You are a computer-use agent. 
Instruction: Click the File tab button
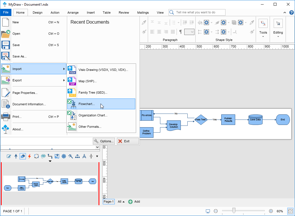coord(6,13)
